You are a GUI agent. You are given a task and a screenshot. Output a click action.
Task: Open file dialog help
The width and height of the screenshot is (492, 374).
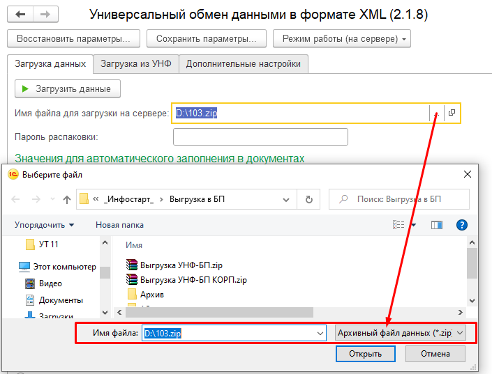click(x=461, y=225)
